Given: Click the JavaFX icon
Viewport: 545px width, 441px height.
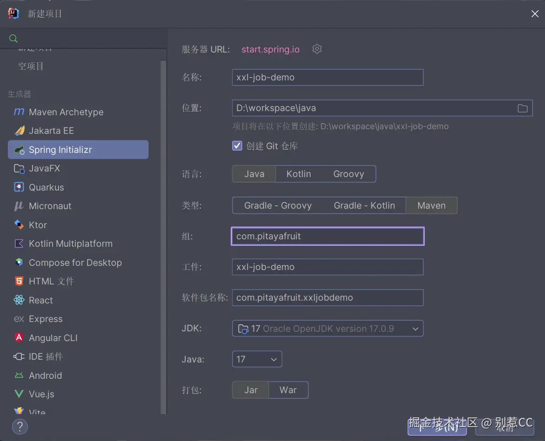Looking at the screenshot, I should click(x=19, y=169).
